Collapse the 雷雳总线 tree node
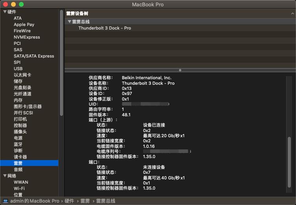 pyautogui.click(x=69, y=22)
